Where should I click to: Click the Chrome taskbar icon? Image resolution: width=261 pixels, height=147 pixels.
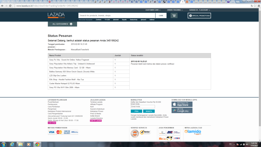(37, 144)
